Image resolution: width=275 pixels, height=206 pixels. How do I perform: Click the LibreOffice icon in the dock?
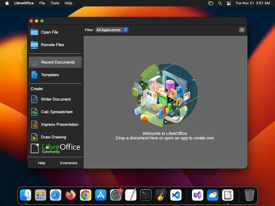pyautogui.click(x=228, y=195)
